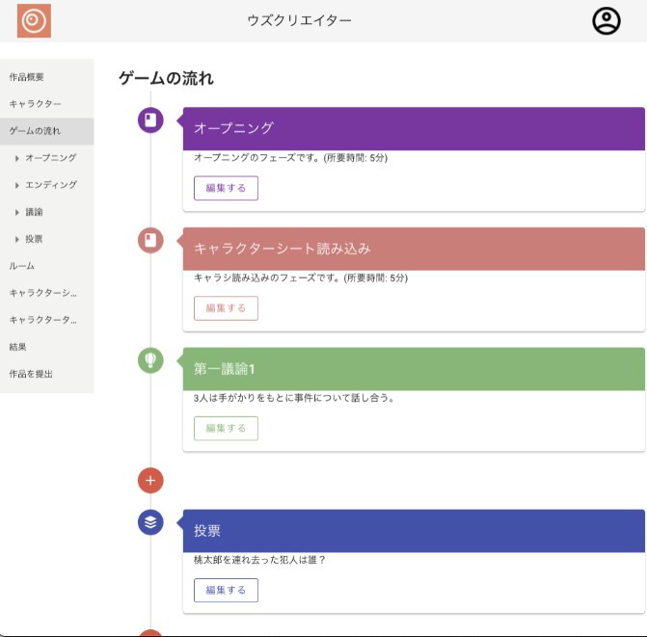647x637 pixels.
Task: Click the purple オープニング card header
Action: point(413,128)
